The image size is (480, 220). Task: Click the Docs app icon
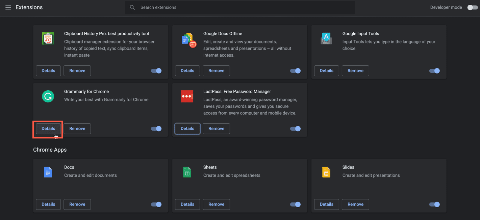[48, 172]
